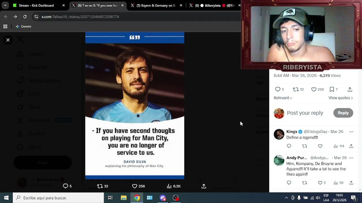Open the Chrome apps grid icon
This screenshot has width=362, height=203.
pyautogui.click(x=5, y=27)
